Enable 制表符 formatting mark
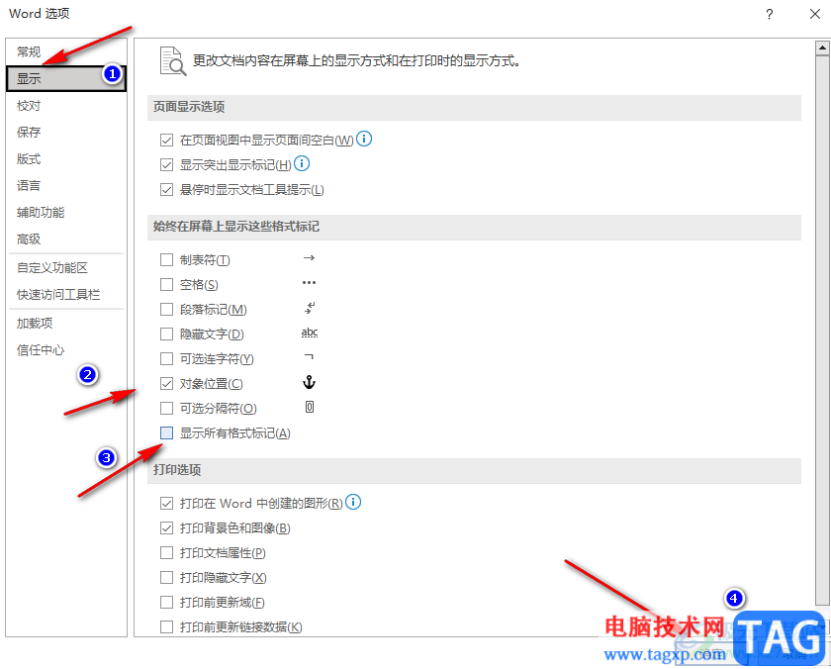The image size is (831, 669). coord(166,259)
